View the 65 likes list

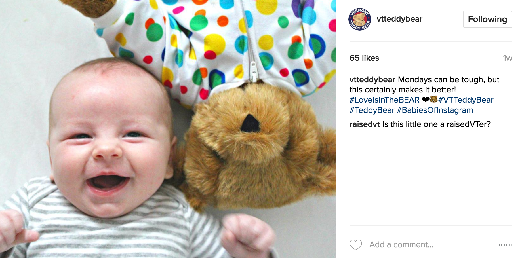click(x=364, y=58)
